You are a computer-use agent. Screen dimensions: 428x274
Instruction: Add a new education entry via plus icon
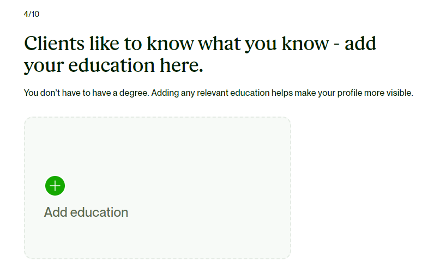coord(55,186)
